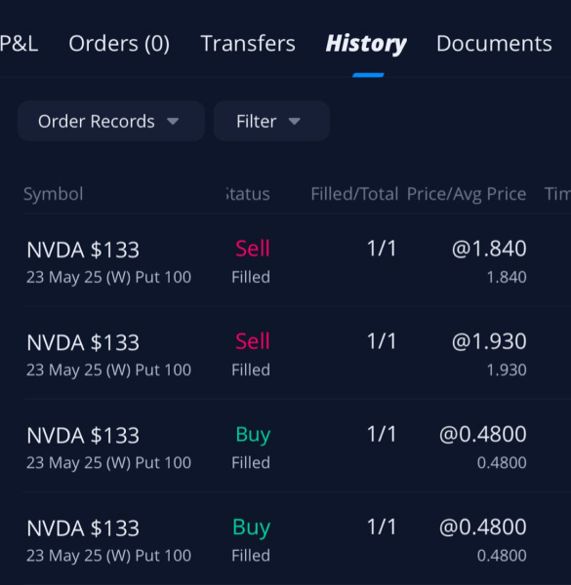Select the History tab

[366, 44]
